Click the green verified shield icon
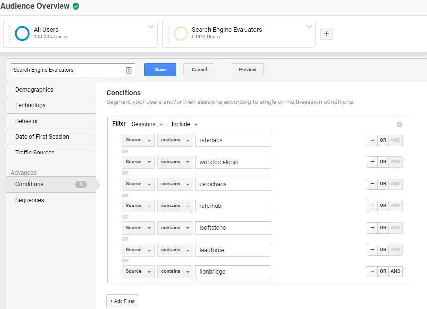The image size is (427, 309). click(x=76, y=6)
